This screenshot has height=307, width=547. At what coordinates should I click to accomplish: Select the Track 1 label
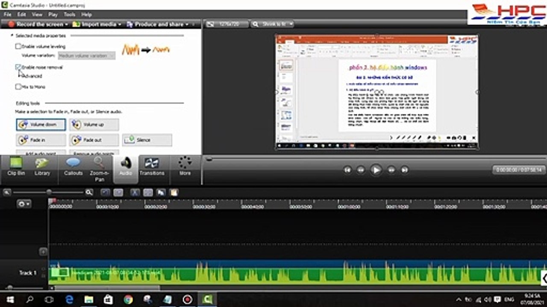tap(28, 273)
